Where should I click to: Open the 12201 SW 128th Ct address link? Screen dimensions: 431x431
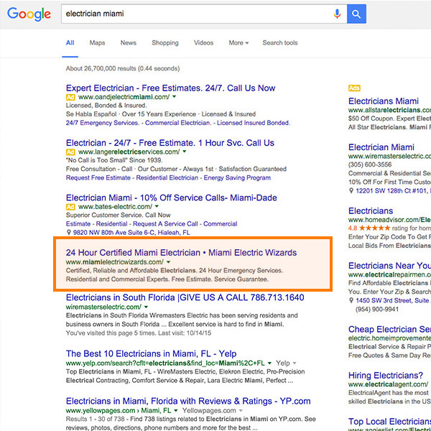[x=394, y=191]
